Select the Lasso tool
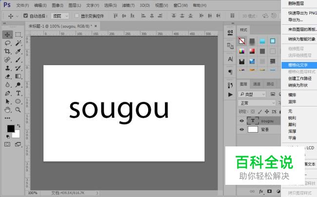Screen dimensions: 317x197 [7, 43]
